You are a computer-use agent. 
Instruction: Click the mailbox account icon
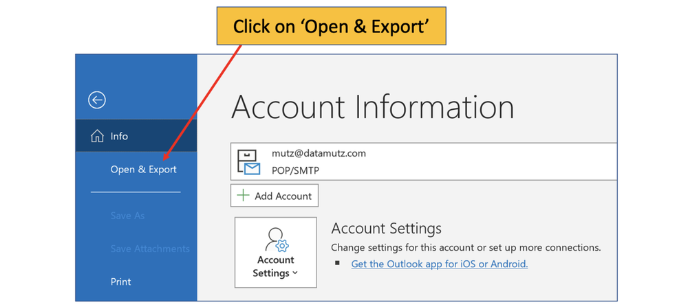pos(248,163)
